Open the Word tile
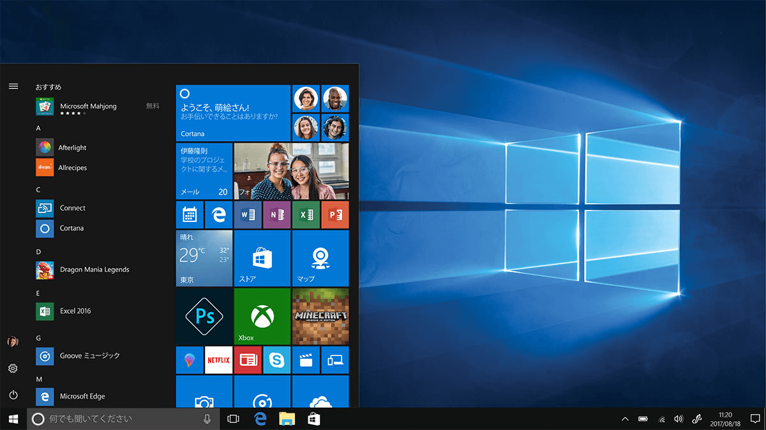766x430 pixels. coord(248,215)
